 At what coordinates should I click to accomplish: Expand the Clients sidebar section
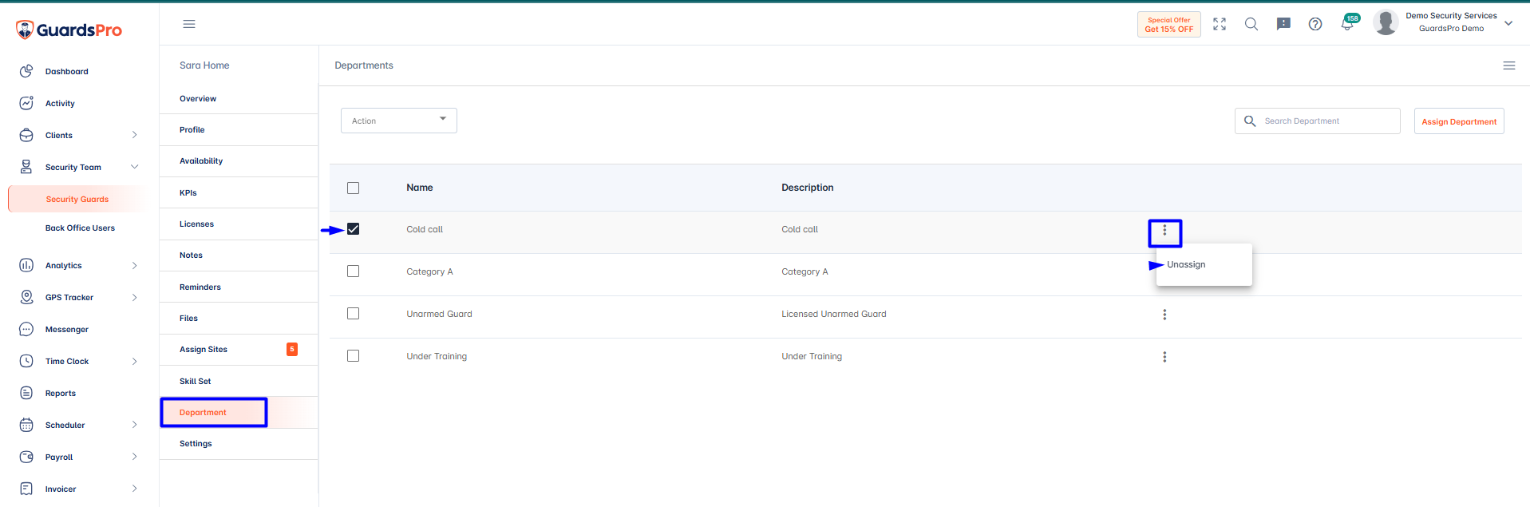[x=79, y=135]
